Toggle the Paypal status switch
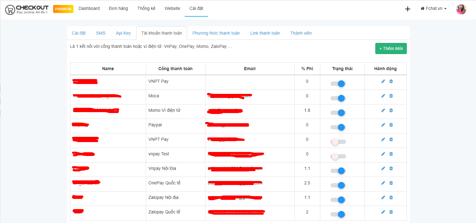Viewport: 476px width, 223px height. tap(338, 127)
